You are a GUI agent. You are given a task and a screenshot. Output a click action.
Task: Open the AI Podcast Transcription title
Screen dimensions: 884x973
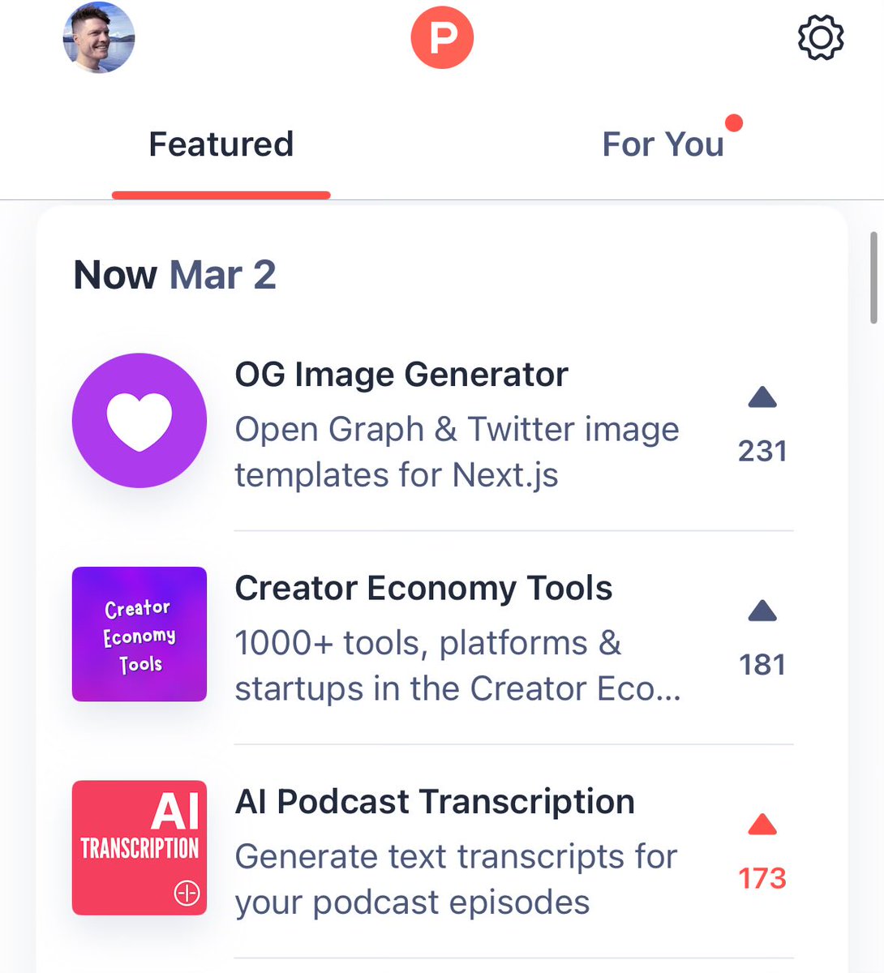coord(435,802)
